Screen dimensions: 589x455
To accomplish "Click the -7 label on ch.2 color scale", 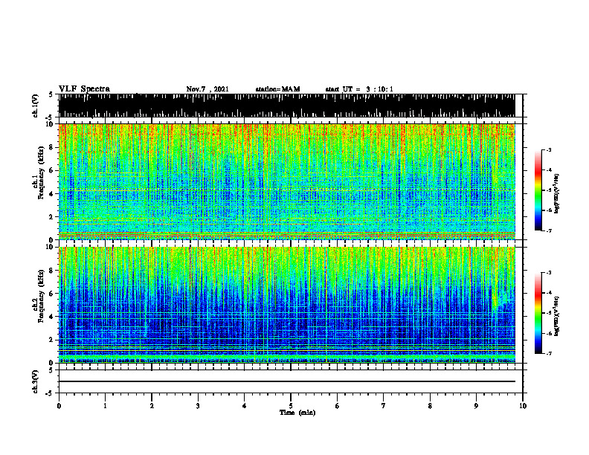I will [549, 353].
